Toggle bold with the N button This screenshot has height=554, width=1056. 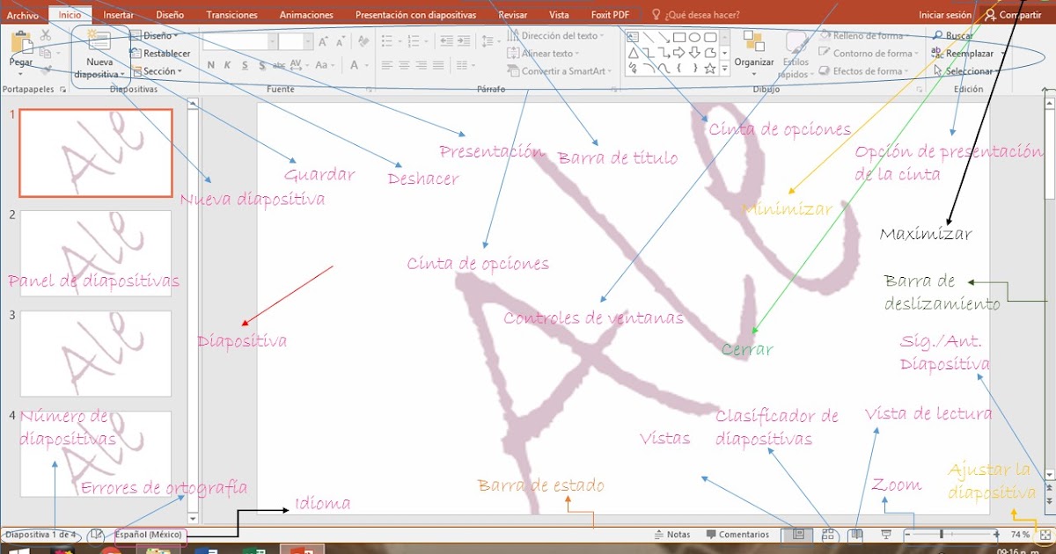(209, 65)
